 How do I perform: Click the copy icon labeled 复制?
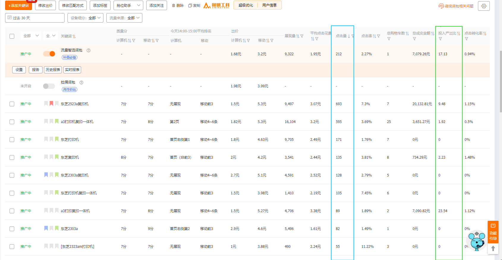click(x=190, y=6)
